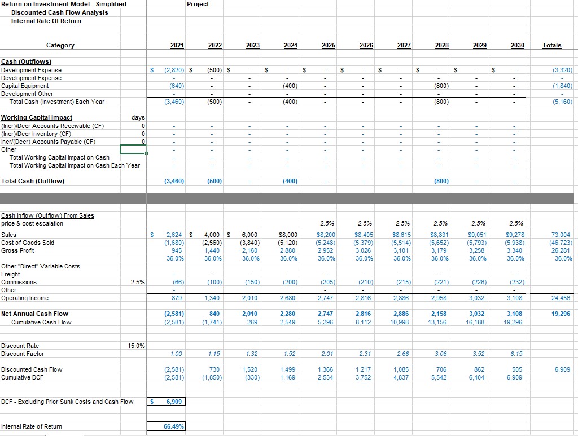
Task: Select 2021 Sales value 2,624
Action: (x=174, y=235)
